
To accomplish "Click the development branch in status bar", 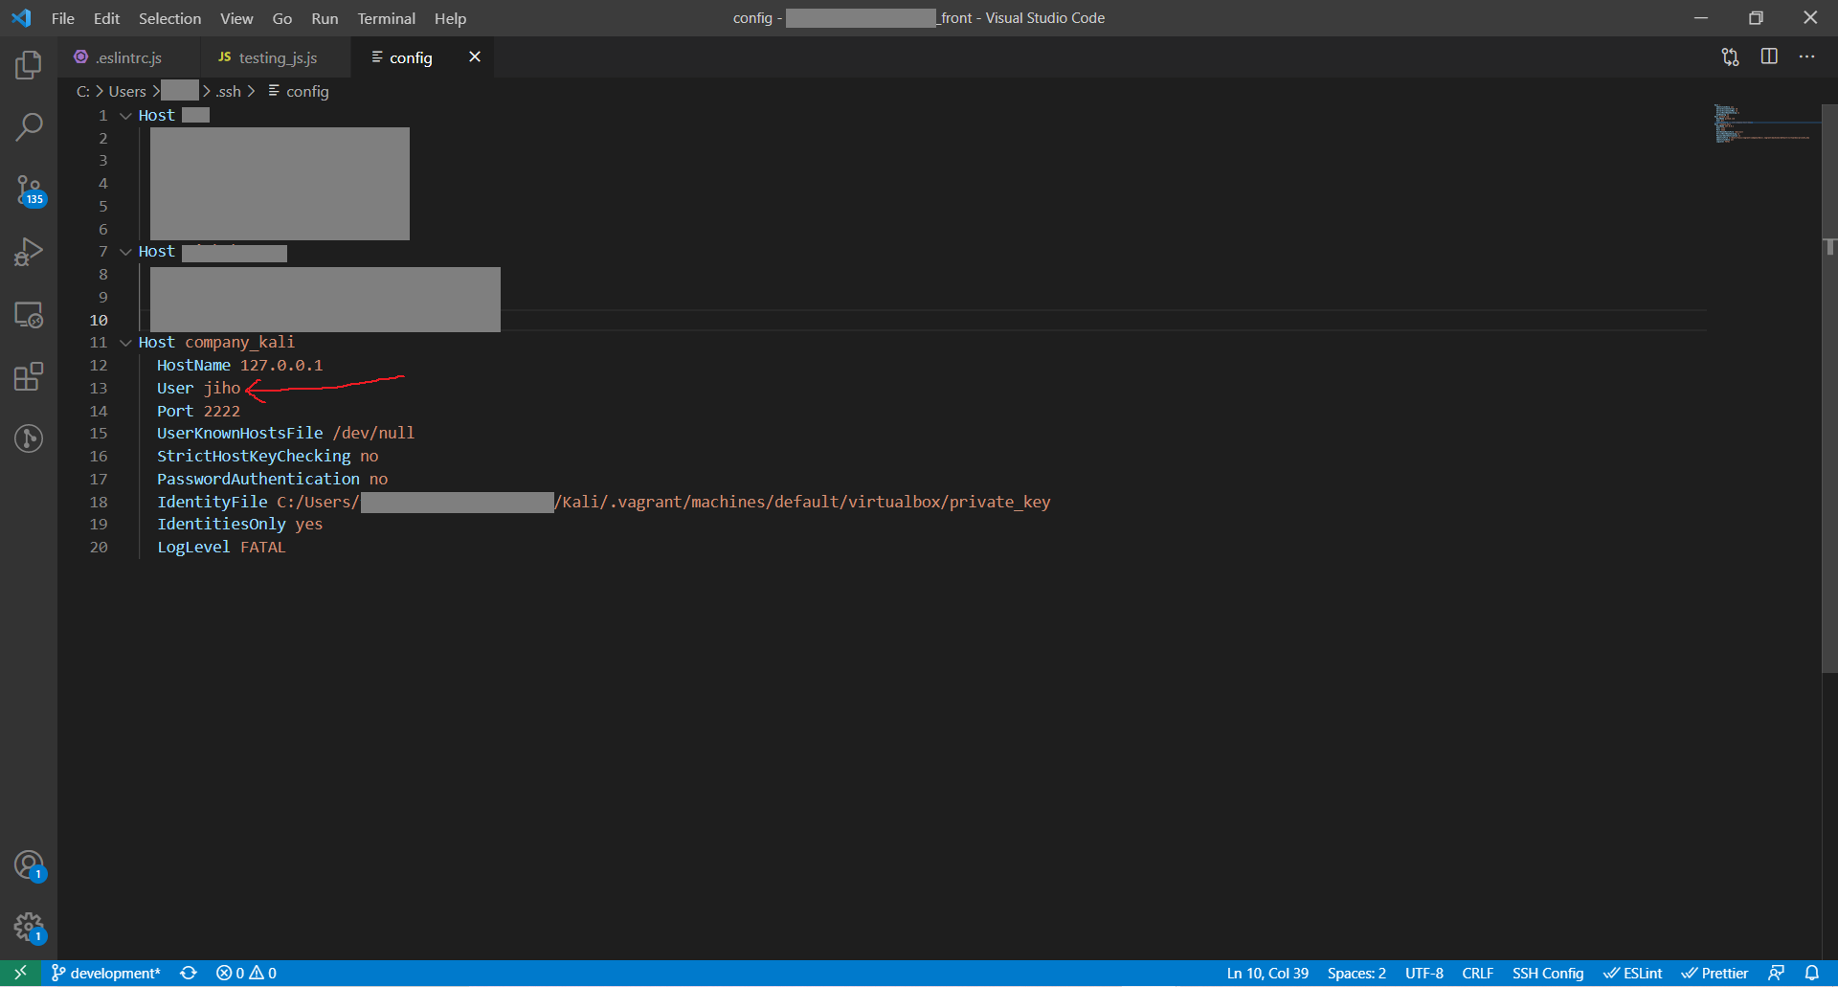I will (105, 973).
